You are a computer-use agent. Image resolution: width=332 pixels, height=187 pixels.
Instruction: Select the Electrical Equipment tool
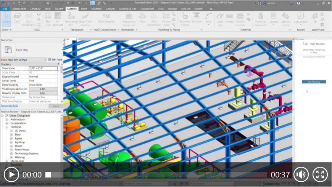[260, 19]
